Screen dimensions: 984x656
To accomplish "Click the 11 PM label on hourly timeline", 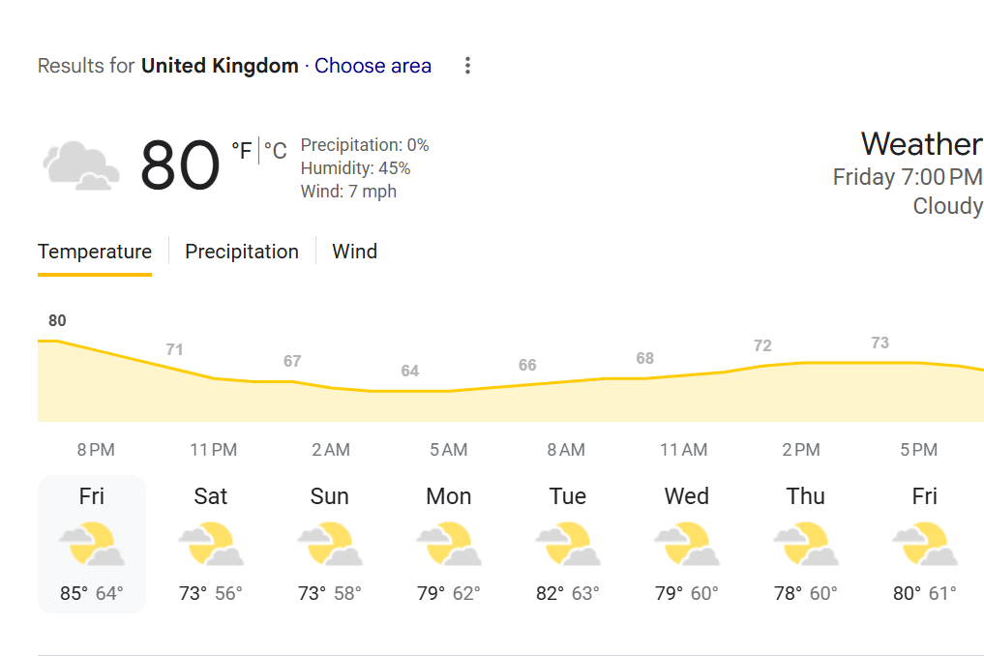I will coord(214,450).
